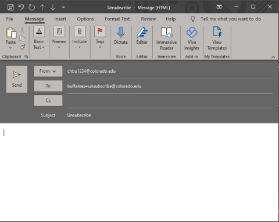The height and width of the screenshot is (222, 279).
Task: Copy selection with the copy icon
Action: 22,38
